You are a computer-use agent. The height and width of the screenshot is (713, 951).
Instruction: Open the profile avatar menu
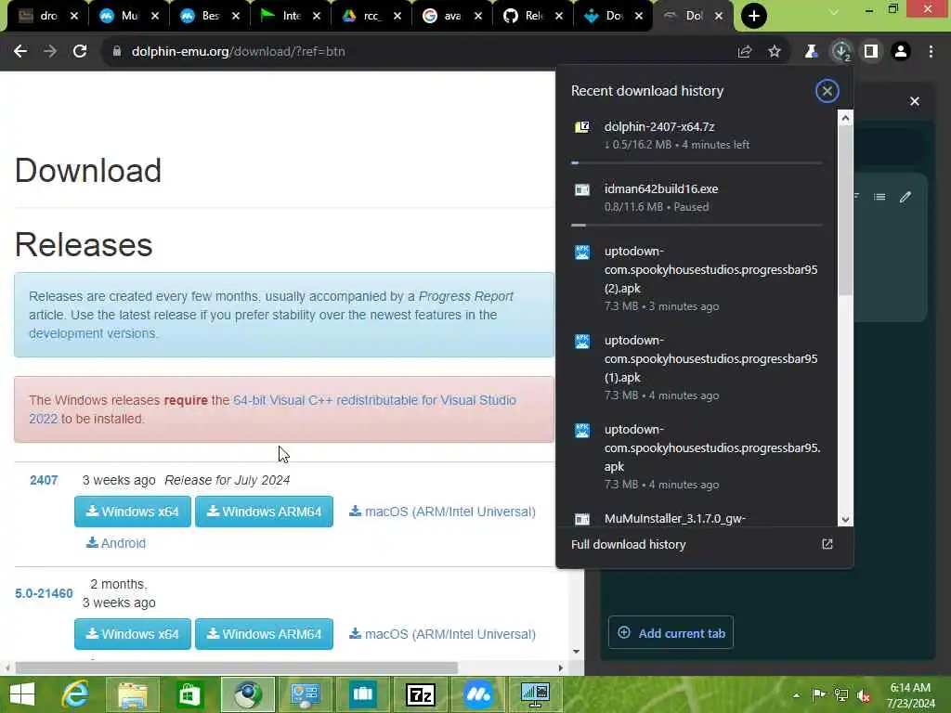tap(901, 52)
